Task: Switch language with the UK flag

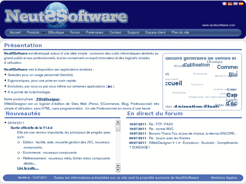Action: coord(236,4)
